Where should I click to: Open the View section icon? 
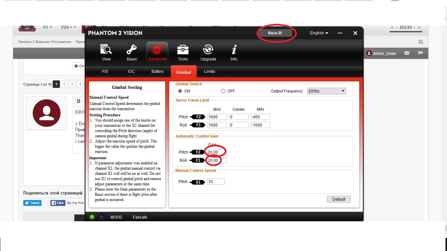coord(106,49)
